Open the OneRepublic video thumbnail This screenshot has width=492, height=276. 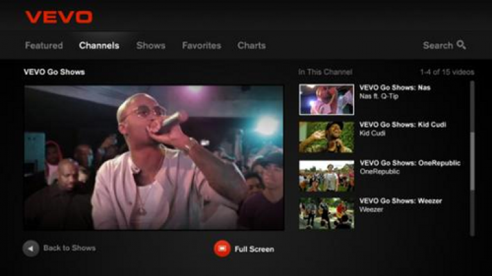pos(327,176)
